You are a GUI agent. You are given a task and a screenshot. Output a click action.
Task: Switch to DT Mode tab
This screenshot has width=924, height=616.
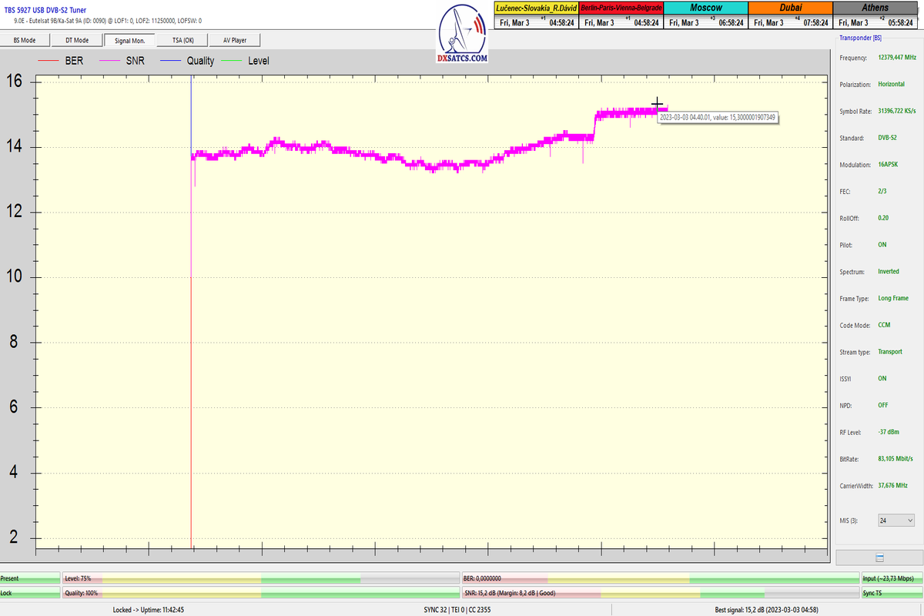coord(77,40)
